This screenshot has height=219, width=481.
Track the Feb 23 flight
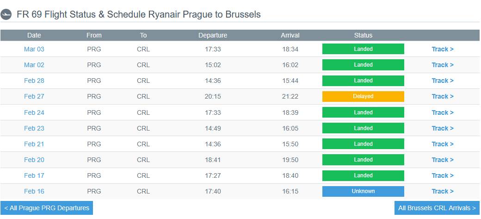(443, 128)
